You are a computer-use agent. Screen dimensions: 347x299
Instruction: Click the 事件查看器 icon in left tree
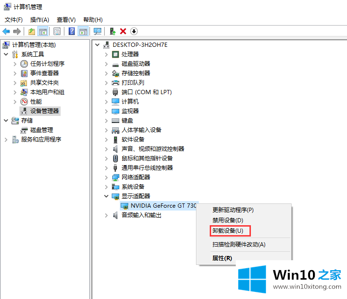[x=24, y=73]
